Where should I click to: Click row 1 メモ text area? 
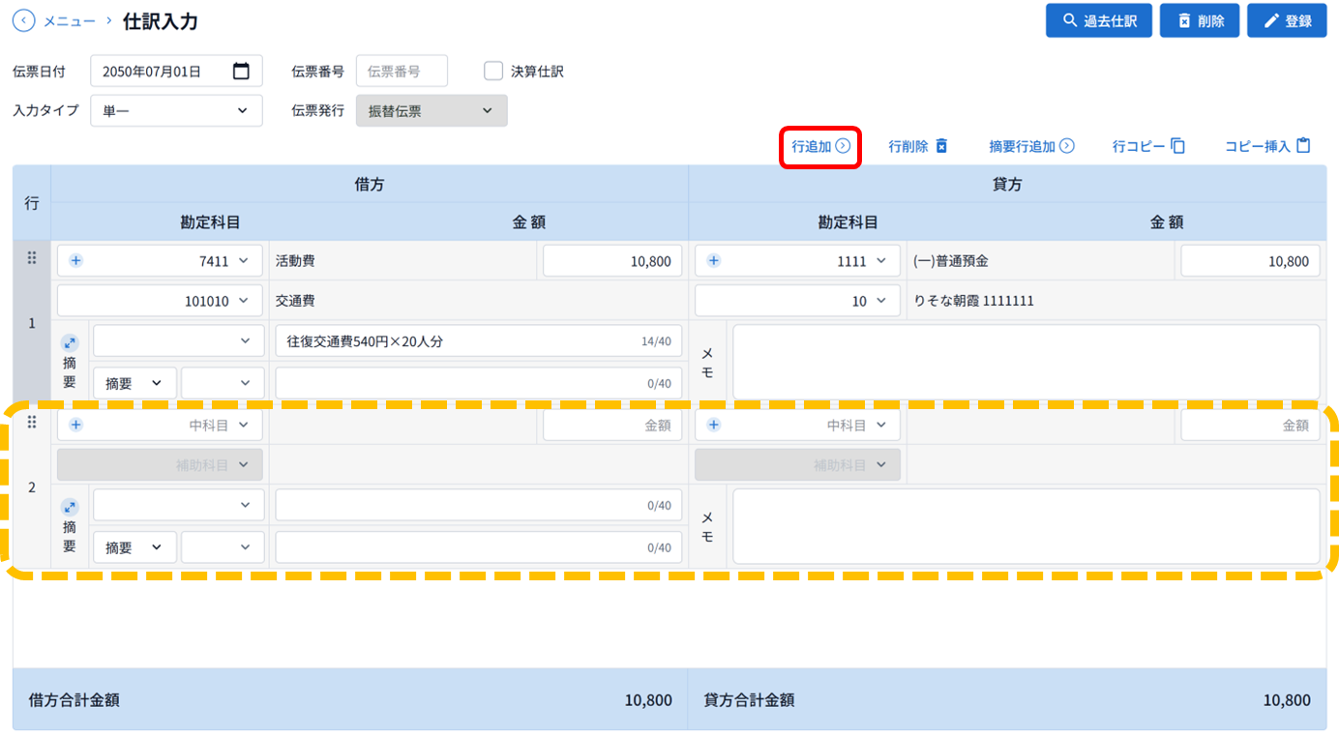pyautogui.click(x=1027, y=362)
